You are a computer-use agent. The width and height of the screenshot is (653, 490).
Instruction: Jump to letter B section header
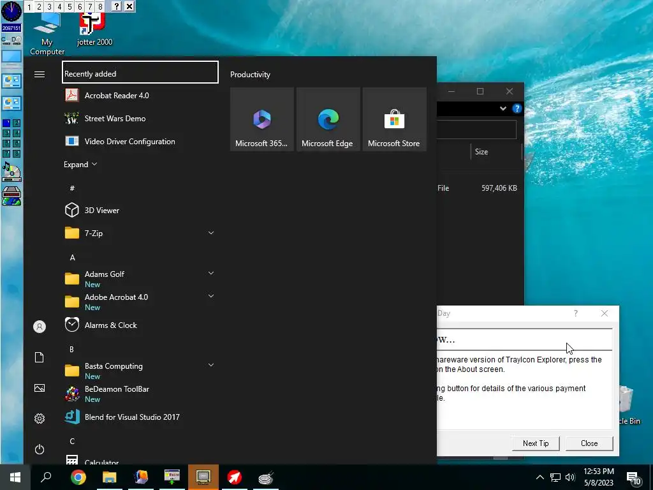coord(71,349)
